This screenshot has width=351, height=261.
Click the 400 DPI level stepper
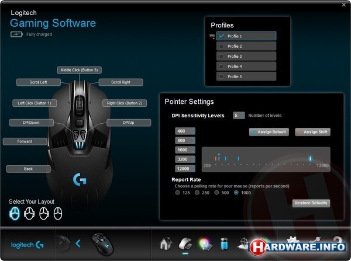(185, 131)
